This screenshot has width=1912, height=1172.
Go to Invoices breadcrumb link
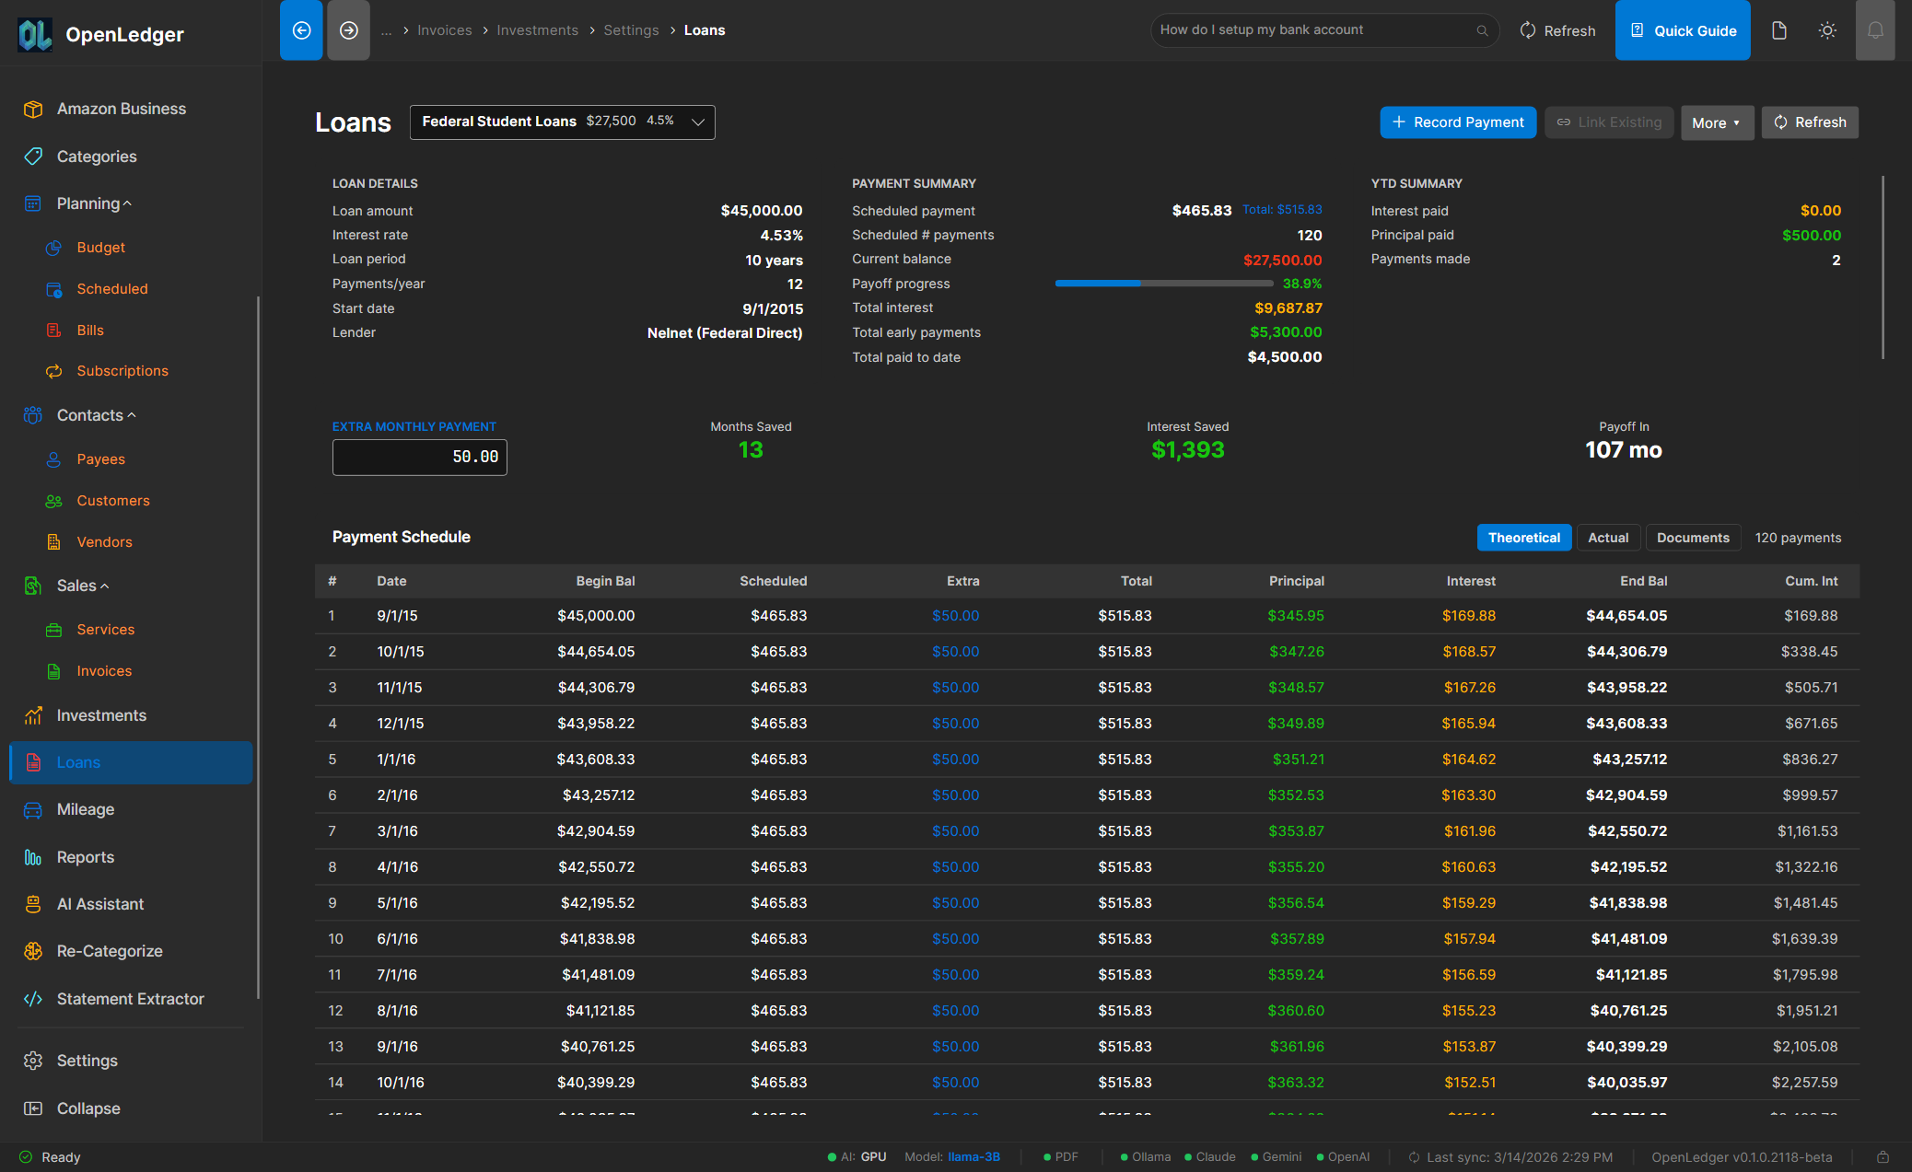445,29
